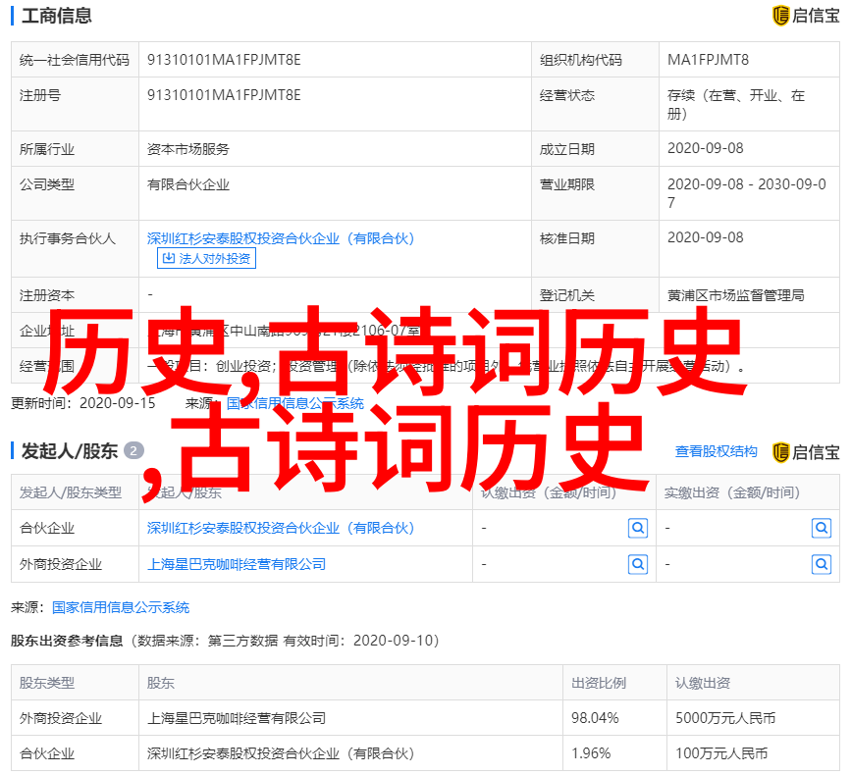Viewport: 851px width, 775px height.
Task: Click the 更新时间 2020-09-15 text
Action: coord(83,403)
